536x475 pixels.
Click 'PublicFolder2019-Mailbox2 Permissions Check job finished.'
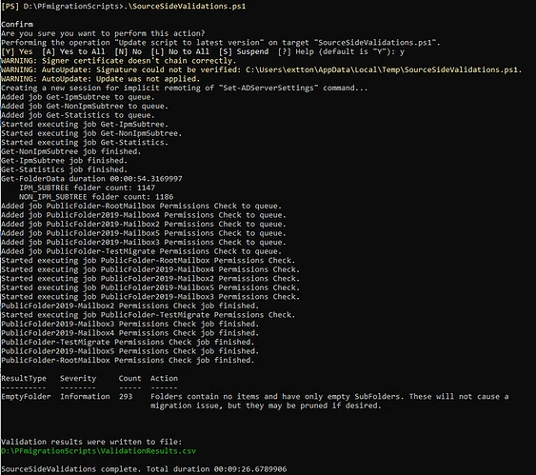129,306
